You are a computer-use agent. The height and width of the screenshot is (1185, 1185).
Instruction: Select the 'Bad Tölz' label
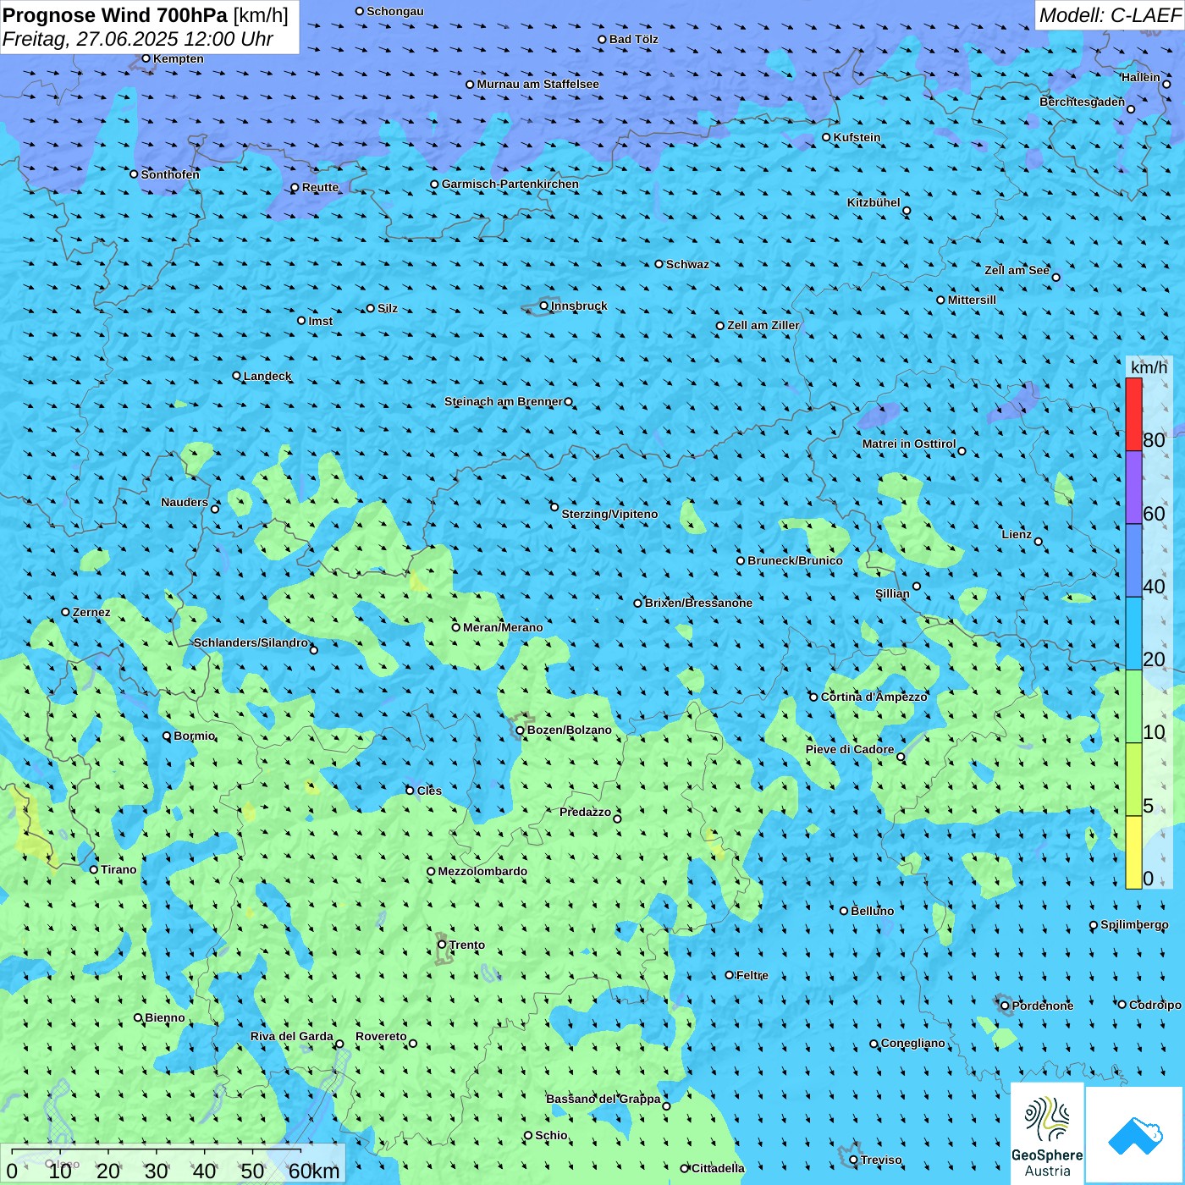(634, 39)
